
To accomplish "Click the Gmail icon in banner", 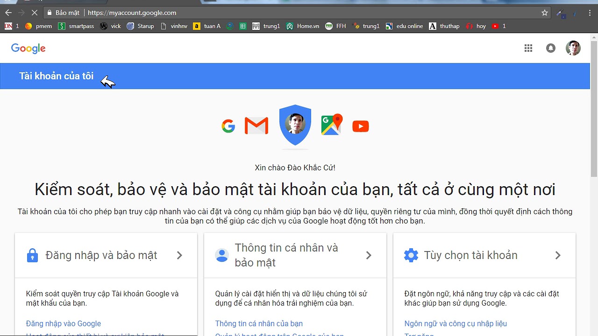I will tap(256, 126).
